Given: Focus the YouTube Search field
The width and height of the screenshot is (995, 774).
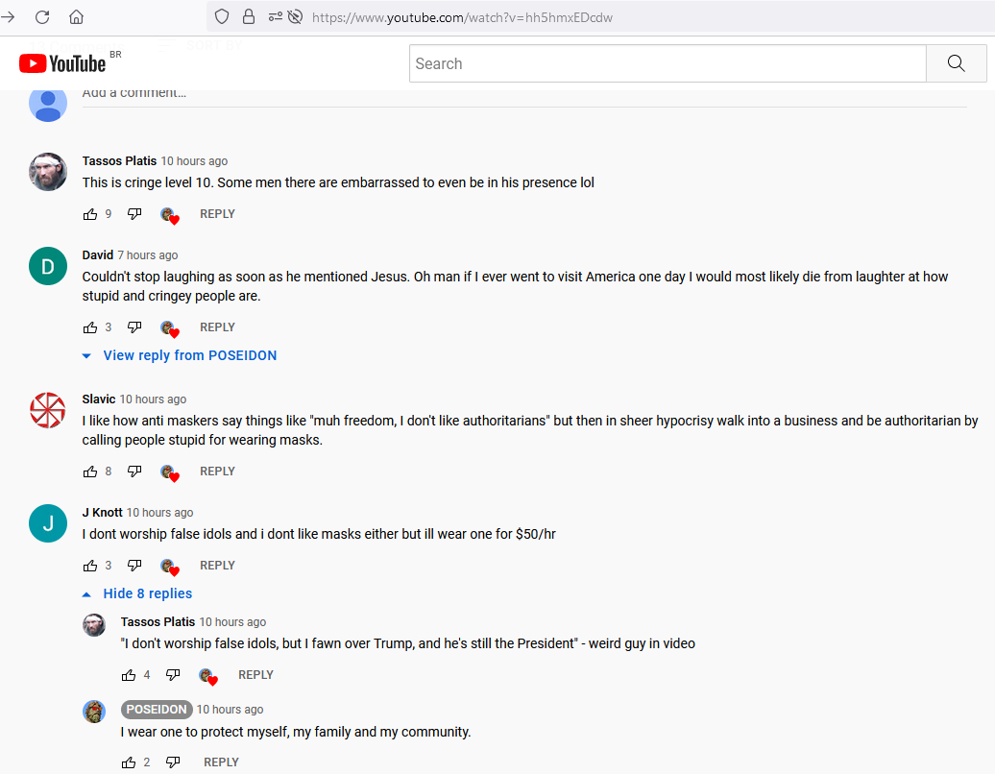Looking at the screenshot, I should (667, 63).
